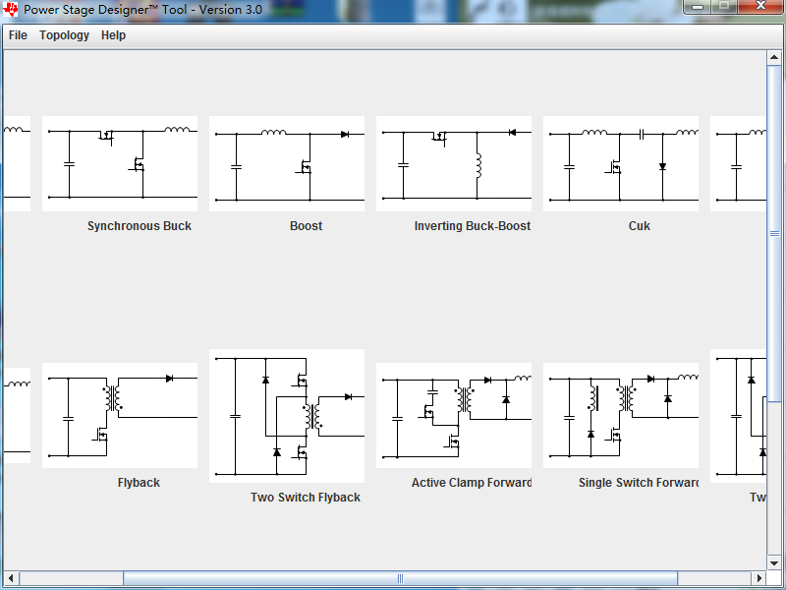This screenshot has height=590, width=786.
Task: Open the Topology menu
Action: tap(64, 35)
